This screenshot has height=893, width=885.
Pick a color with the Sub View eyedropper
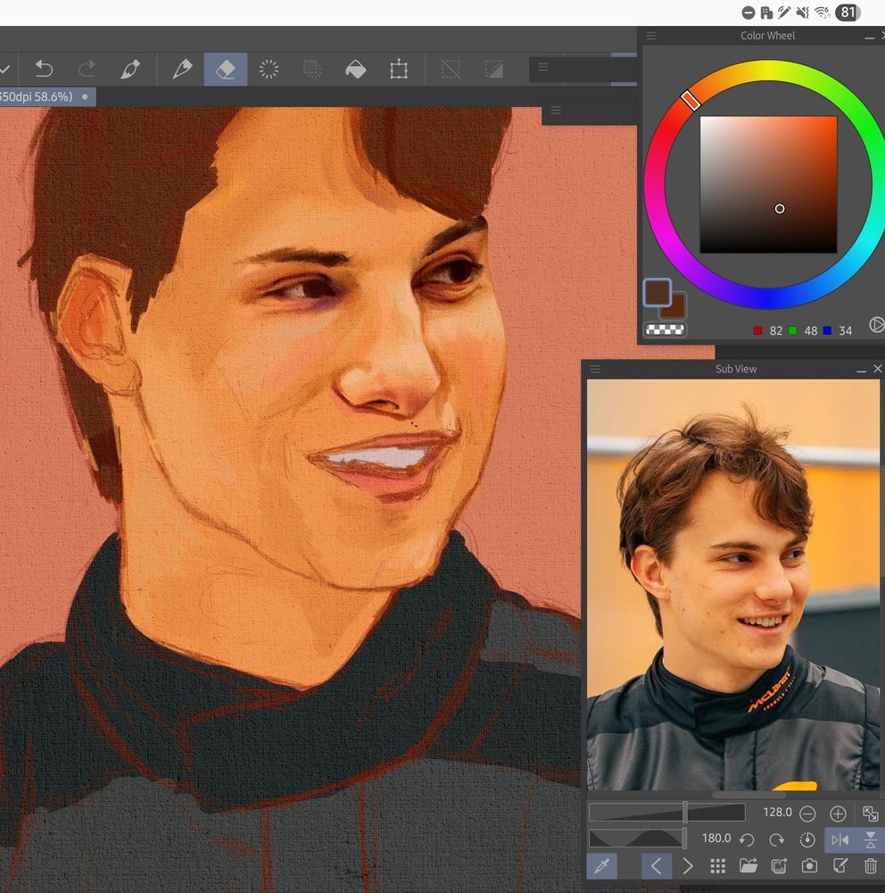point(603,865)
